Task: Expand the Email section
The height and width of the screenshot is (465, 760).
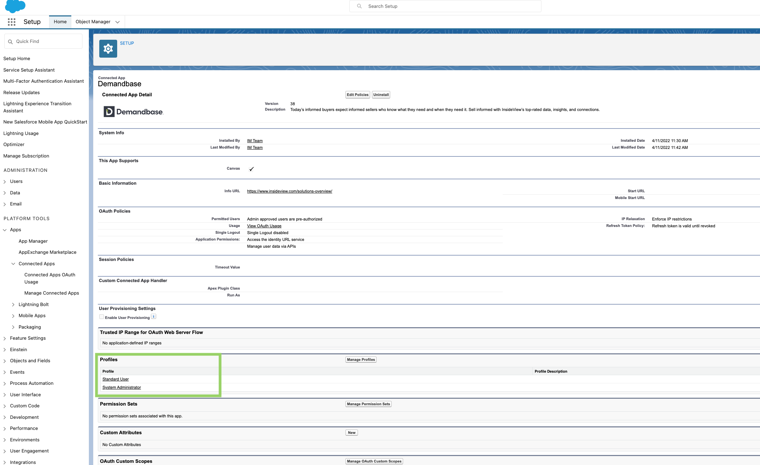Action: tap(5, 204)
